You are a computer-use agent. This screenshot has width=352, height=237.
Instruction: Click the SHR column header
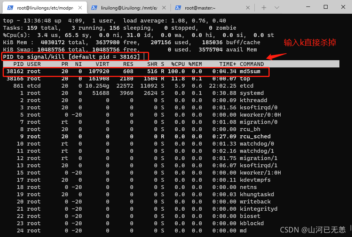point(152,64)
